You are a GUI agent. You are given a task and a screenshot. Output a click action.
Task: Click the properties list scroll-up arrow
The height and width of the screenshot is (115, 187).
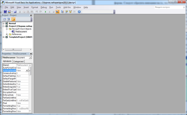[x=30, y=65]
